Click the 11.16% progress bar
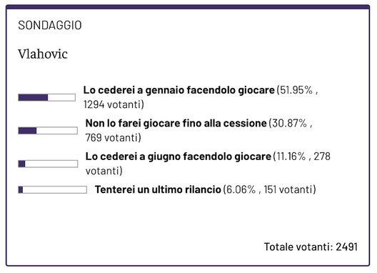This screenshot has width=377, height=273. click(x=48, y=164)
